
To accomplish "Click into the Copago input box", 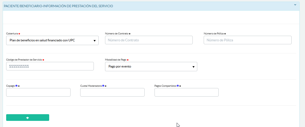I will (x=38, y=92).
